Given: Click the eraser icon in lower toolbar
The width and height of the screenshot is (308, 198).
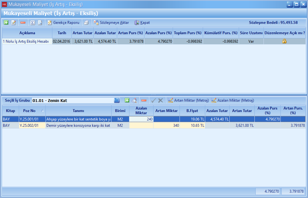Looking at the screenshot, I should [134, 100].
